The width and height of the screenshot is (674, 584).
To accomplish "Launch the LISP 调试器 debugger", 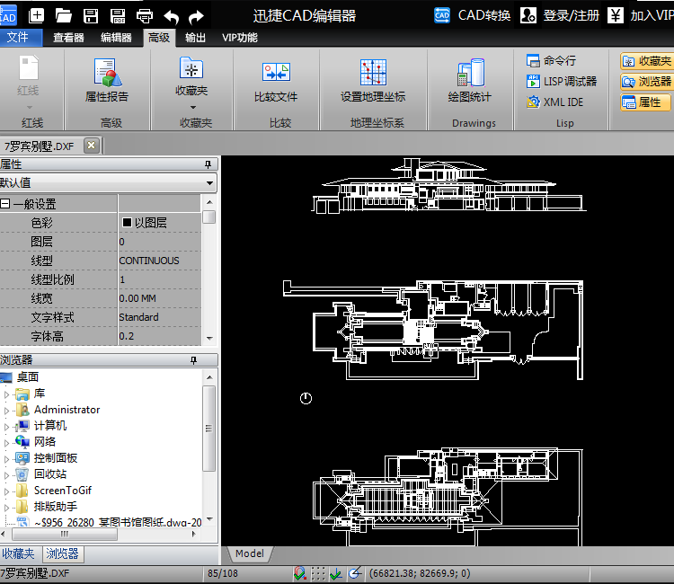I will click(x=562, y=81).
